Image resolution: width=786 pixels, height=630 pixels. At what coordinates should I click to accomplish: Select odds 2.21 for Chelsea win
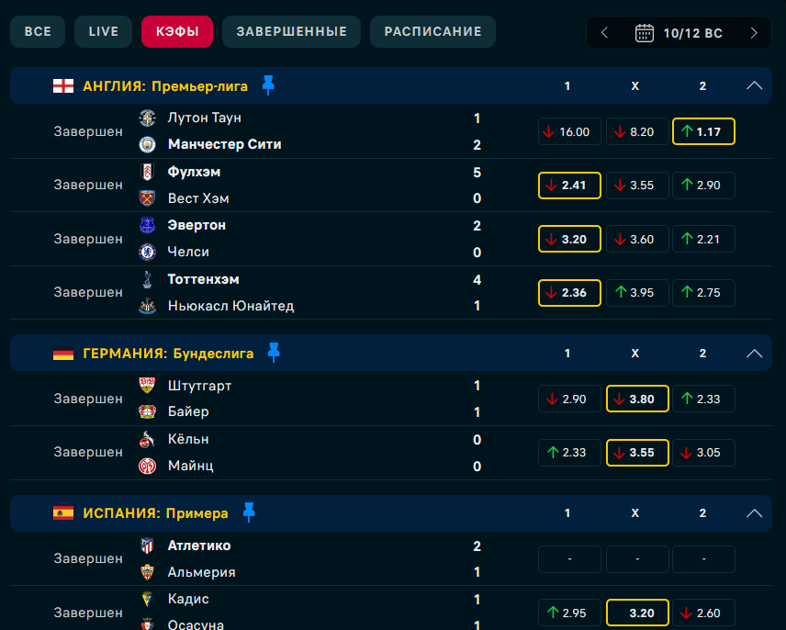(x=703, y=239)
